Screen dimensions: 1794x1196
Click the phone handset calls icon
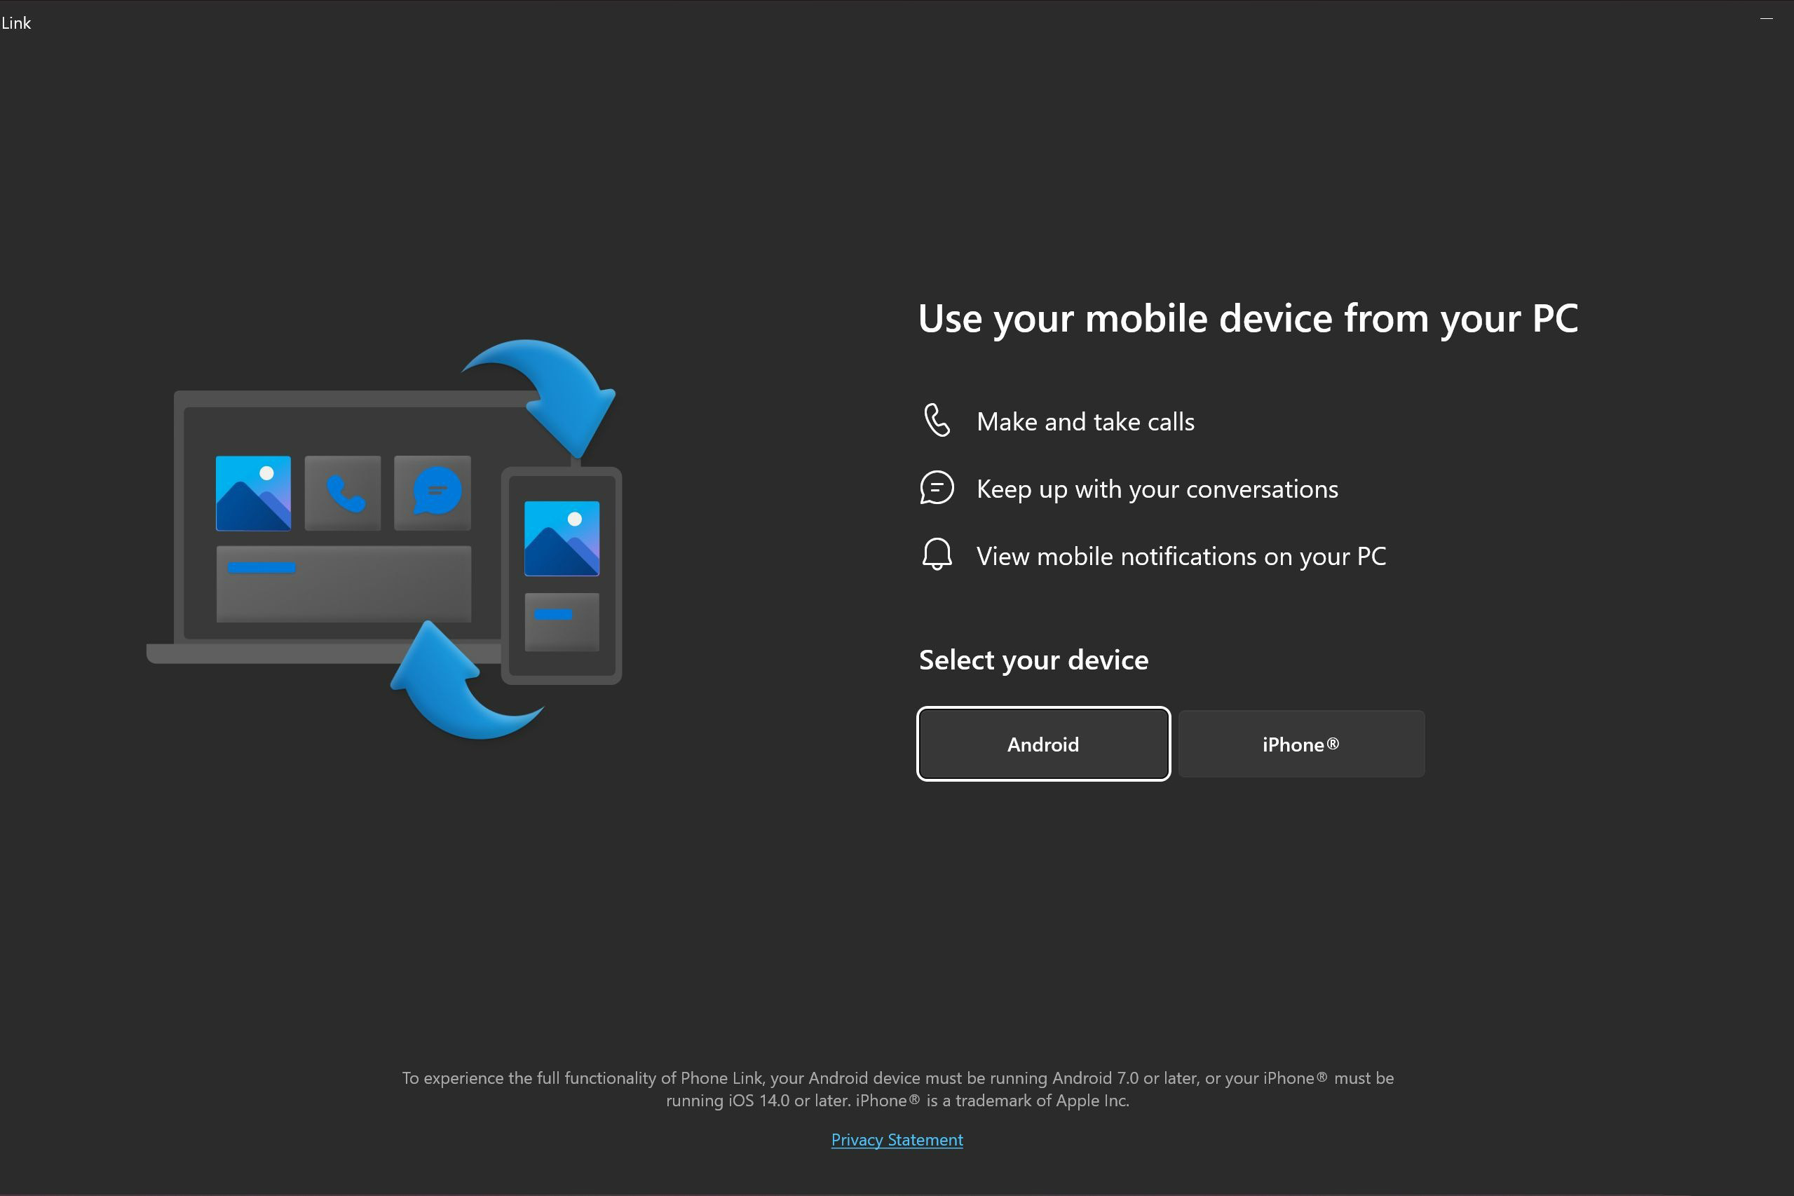tap(937, 420)
